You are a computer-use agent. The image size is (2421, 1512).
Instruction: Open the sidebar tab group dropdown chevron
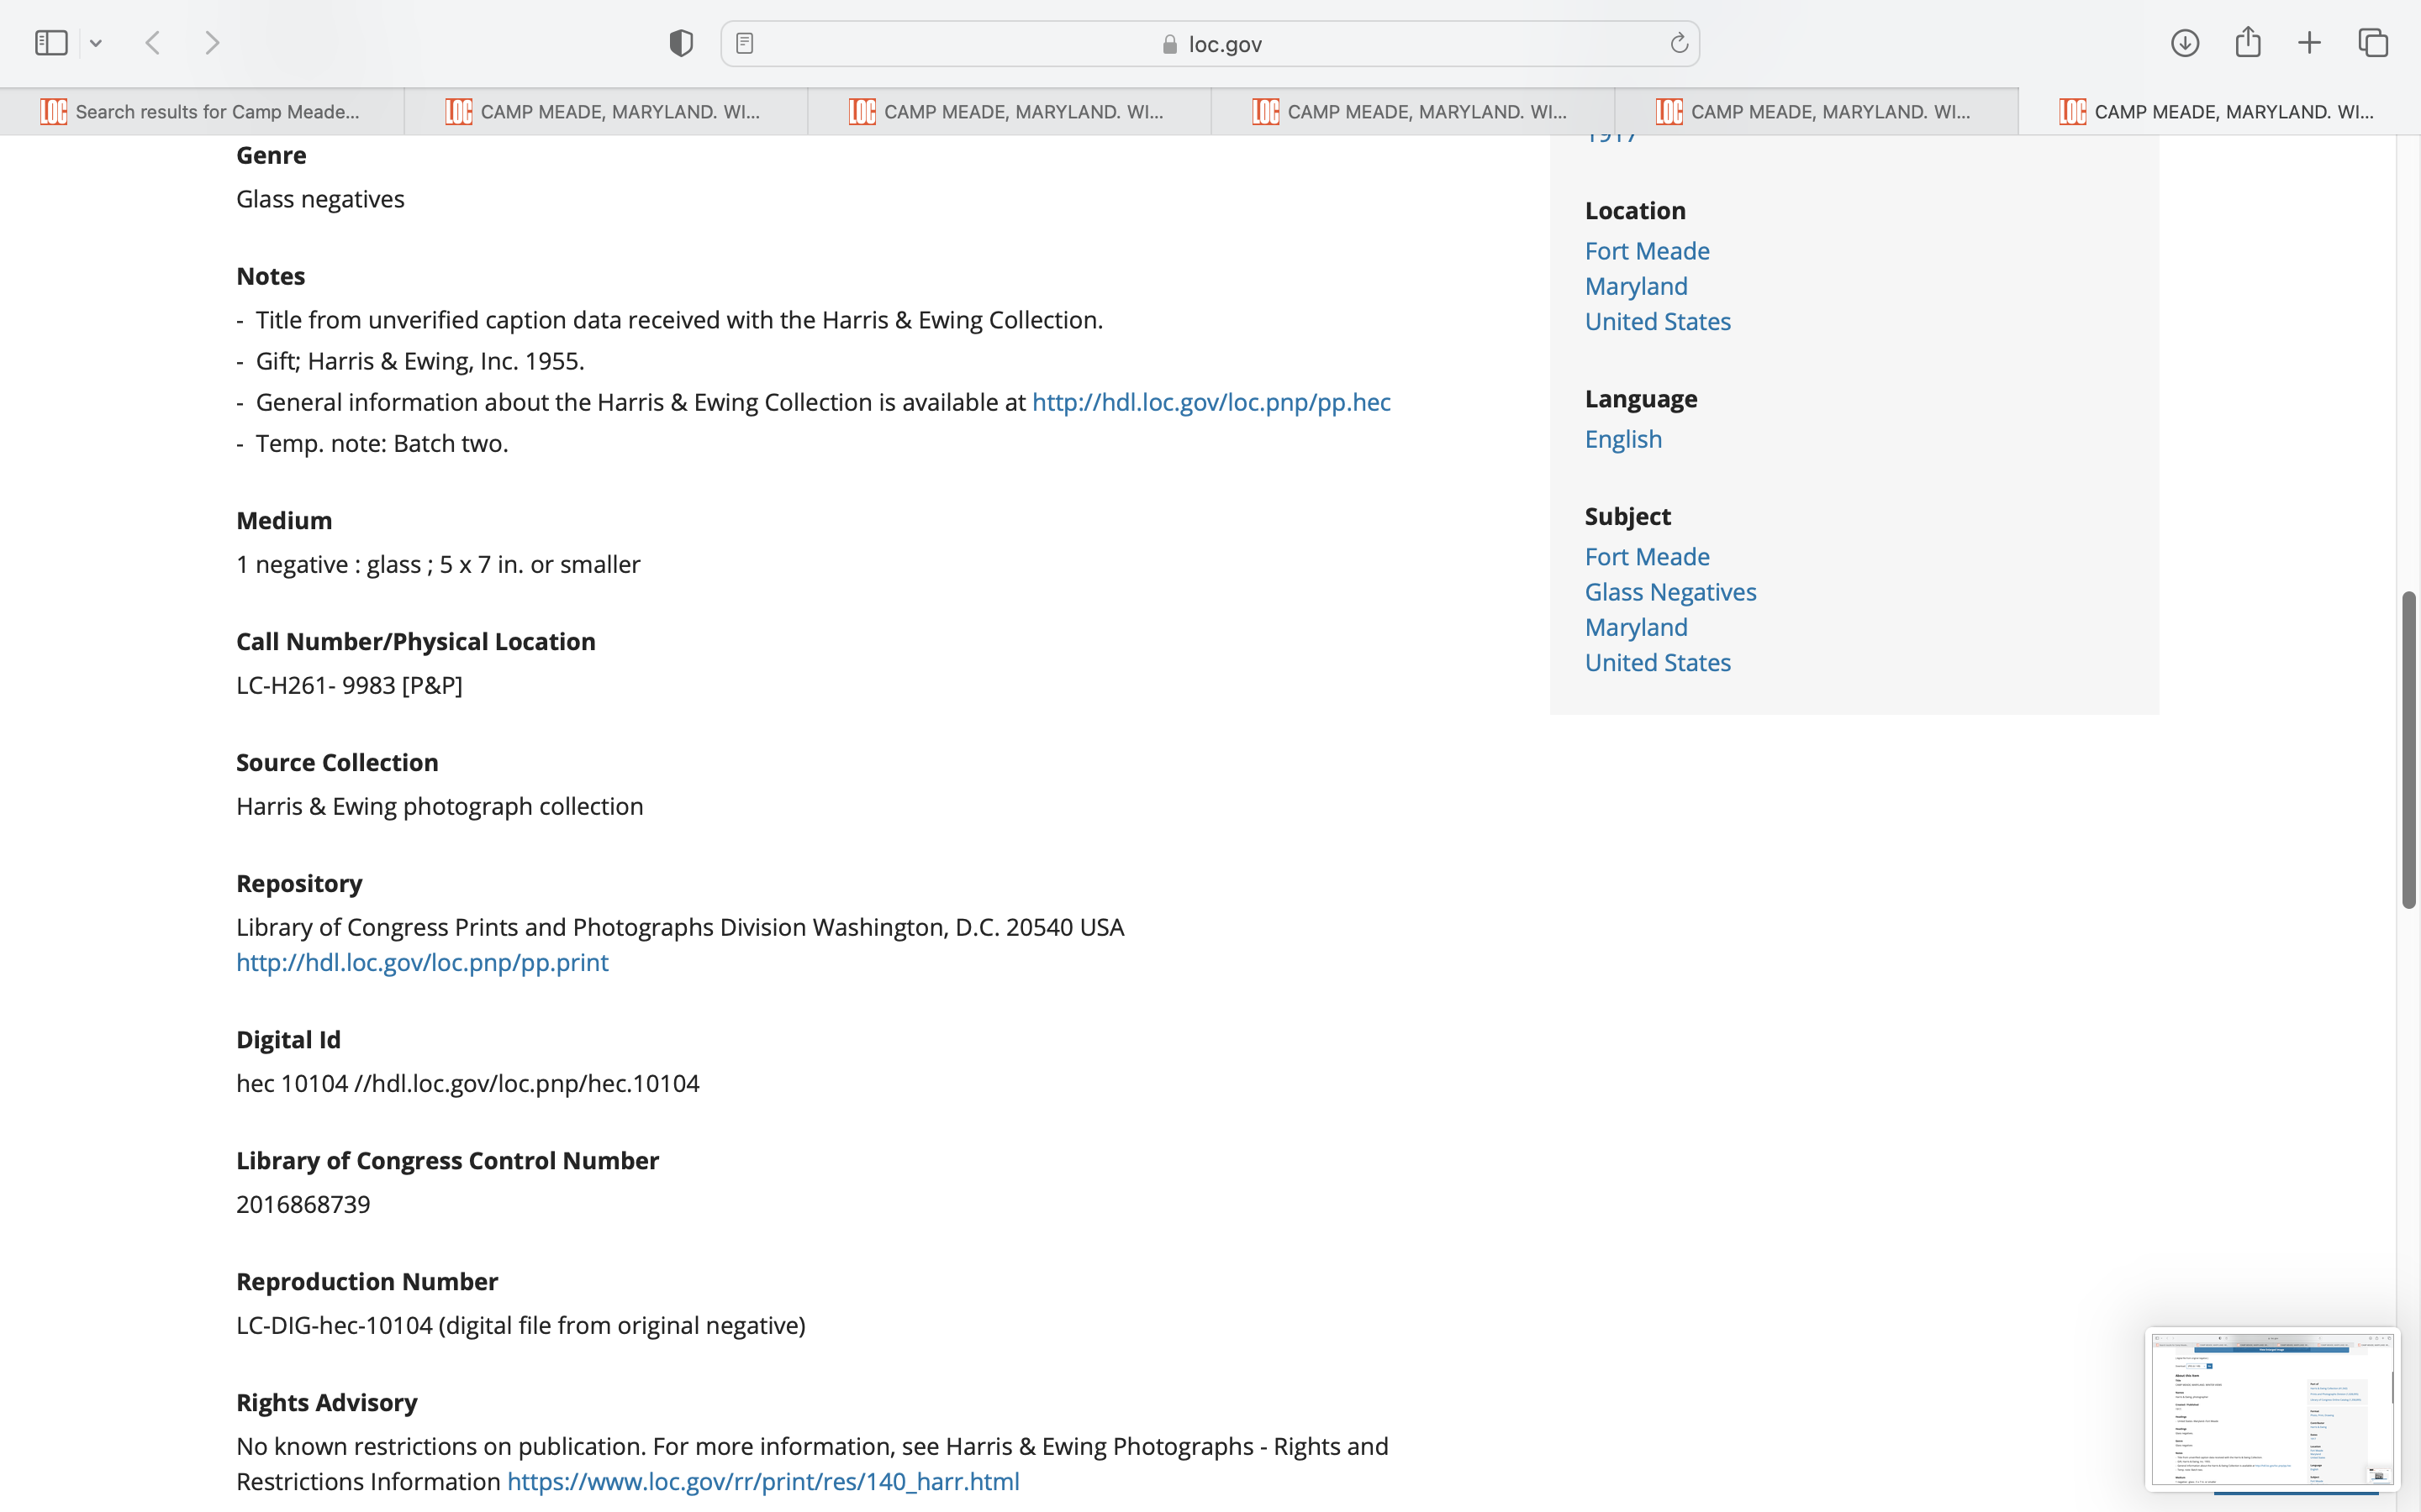coord(96,43)
